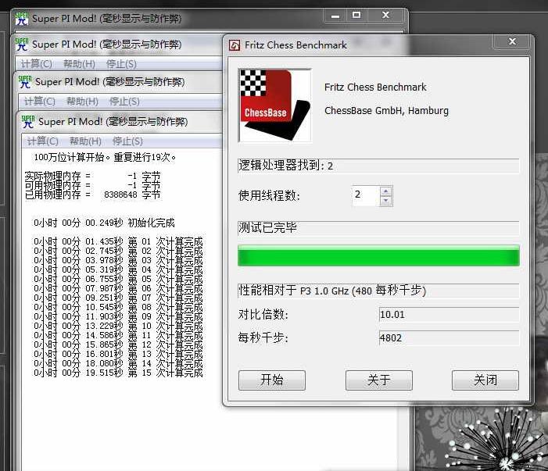Viewport: 548px width, 471px height.
Task: Click the ChessBase logo image
Action: 274,105
